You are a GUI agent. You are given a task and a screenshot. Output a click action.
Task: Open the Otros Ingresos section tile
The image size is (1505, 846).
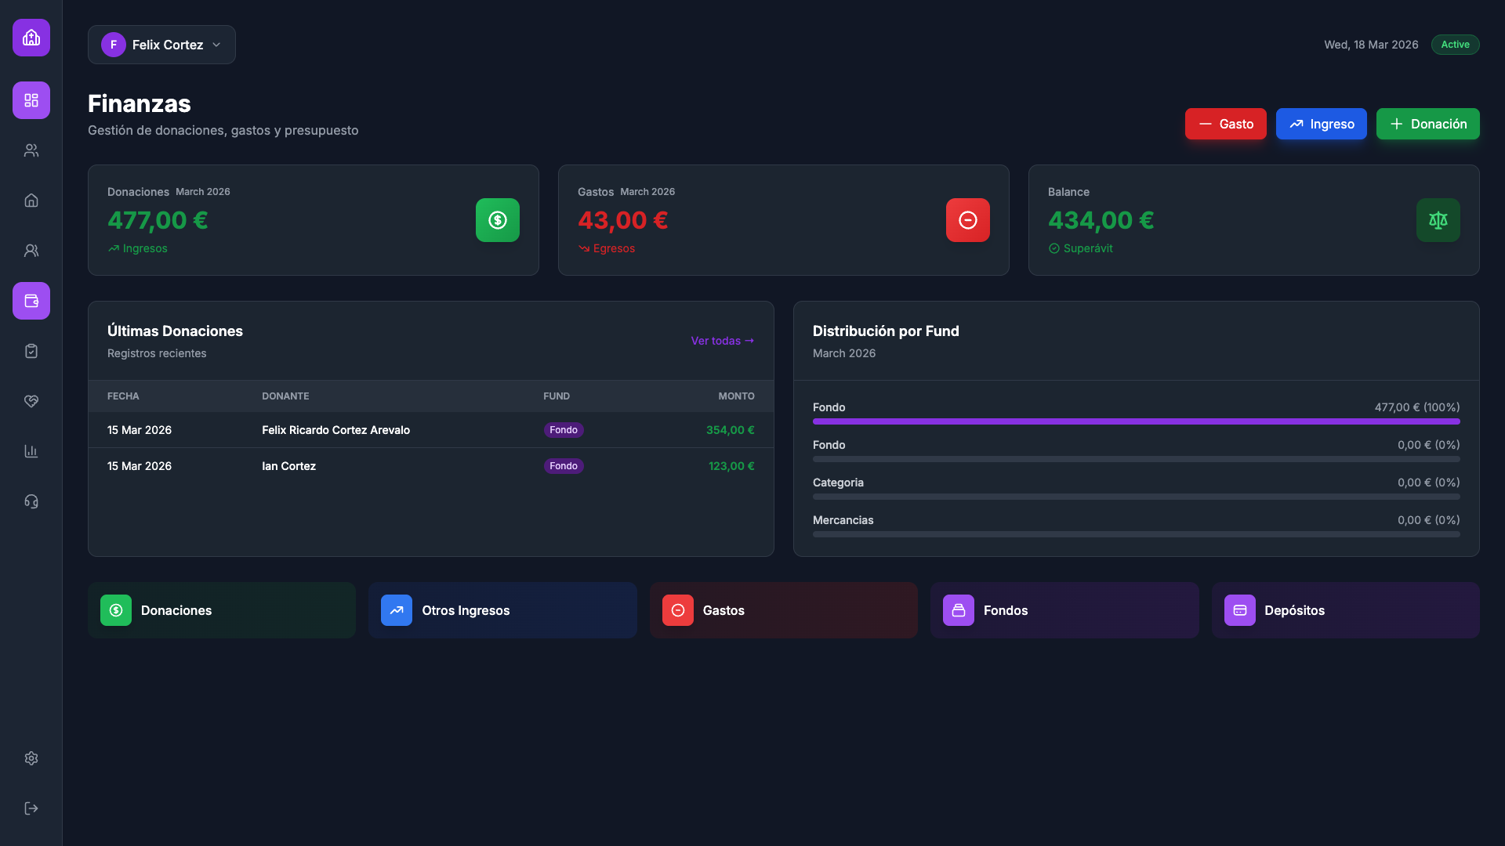pos(502,610)
